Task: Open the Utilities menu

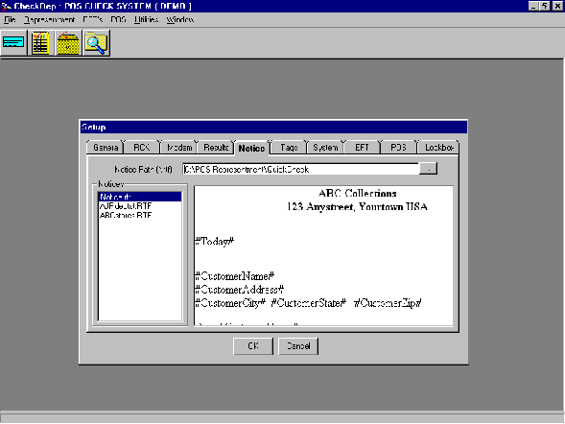Action: pyautogui.click(x=147, y=19)
